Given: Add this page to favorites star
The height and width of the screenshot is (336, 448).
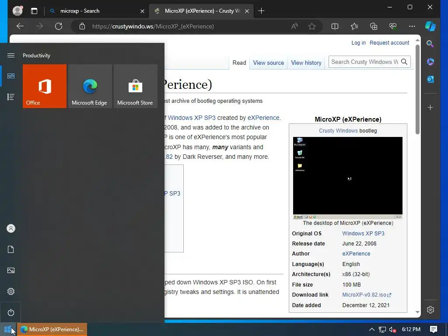Looking at the screenshot, I should [x=311, y=26].
